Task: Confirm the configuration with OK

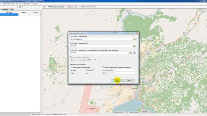Action: [117, 81]
